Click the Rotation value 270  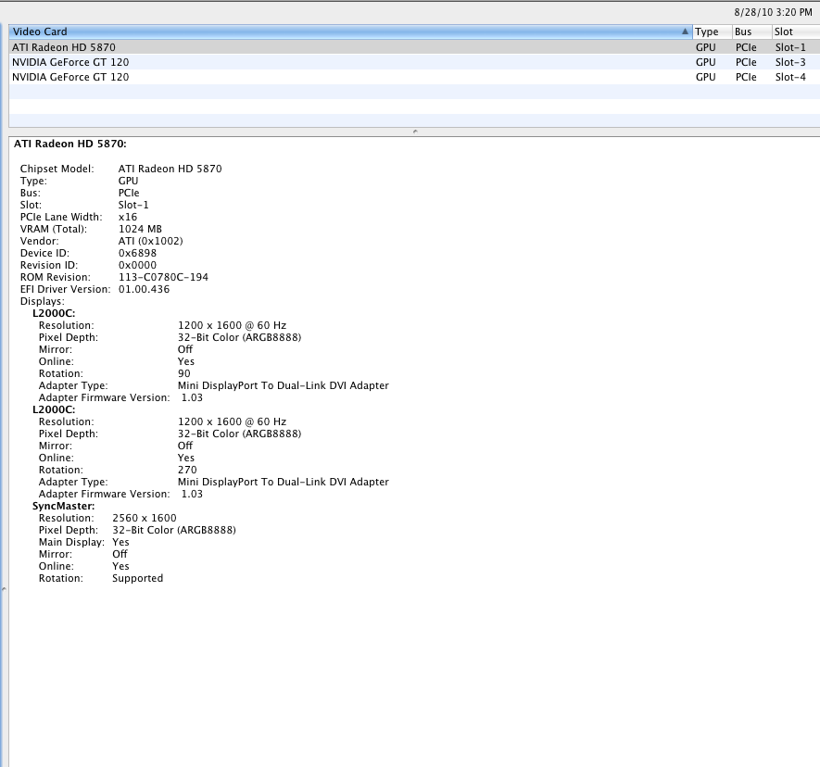point(187,470)
